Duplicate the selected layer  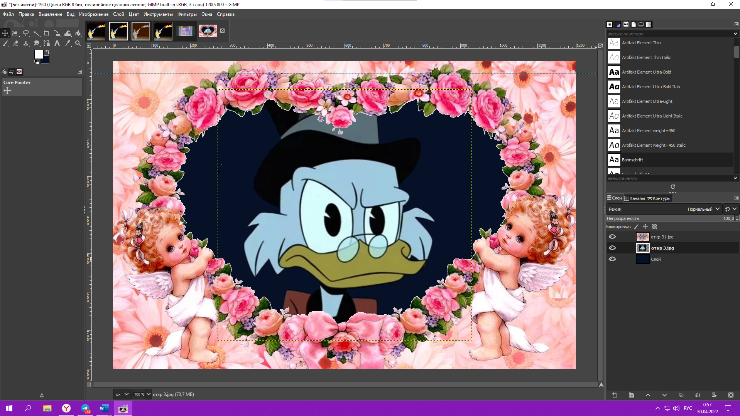(x=681, y=395)
